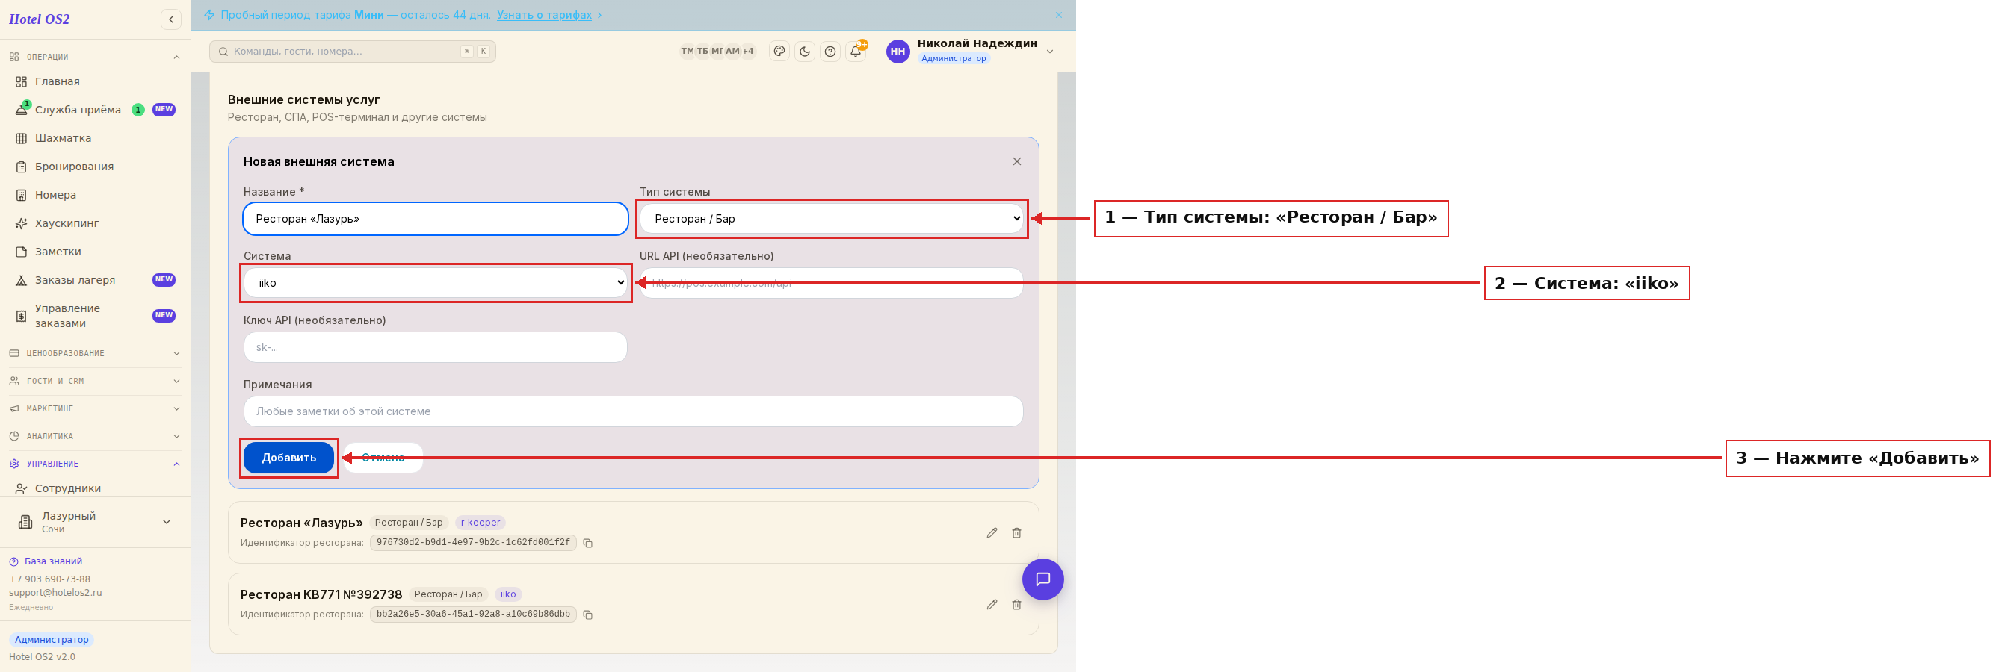Open Шахматка in the sidebar
The width and height of the screenshot is (2008, 672).
click(x=95, y=139)
